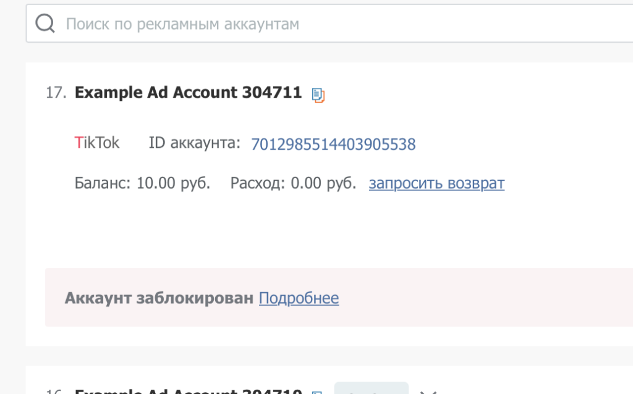Open the Подробнее link about blocking
Viewport: 633px width, 394px height.
click(x=299, y=298)
